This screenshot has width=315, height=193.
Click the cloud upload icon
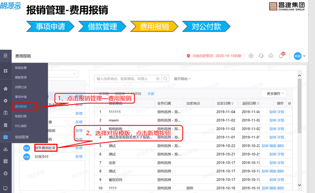(x=271, y=56)
